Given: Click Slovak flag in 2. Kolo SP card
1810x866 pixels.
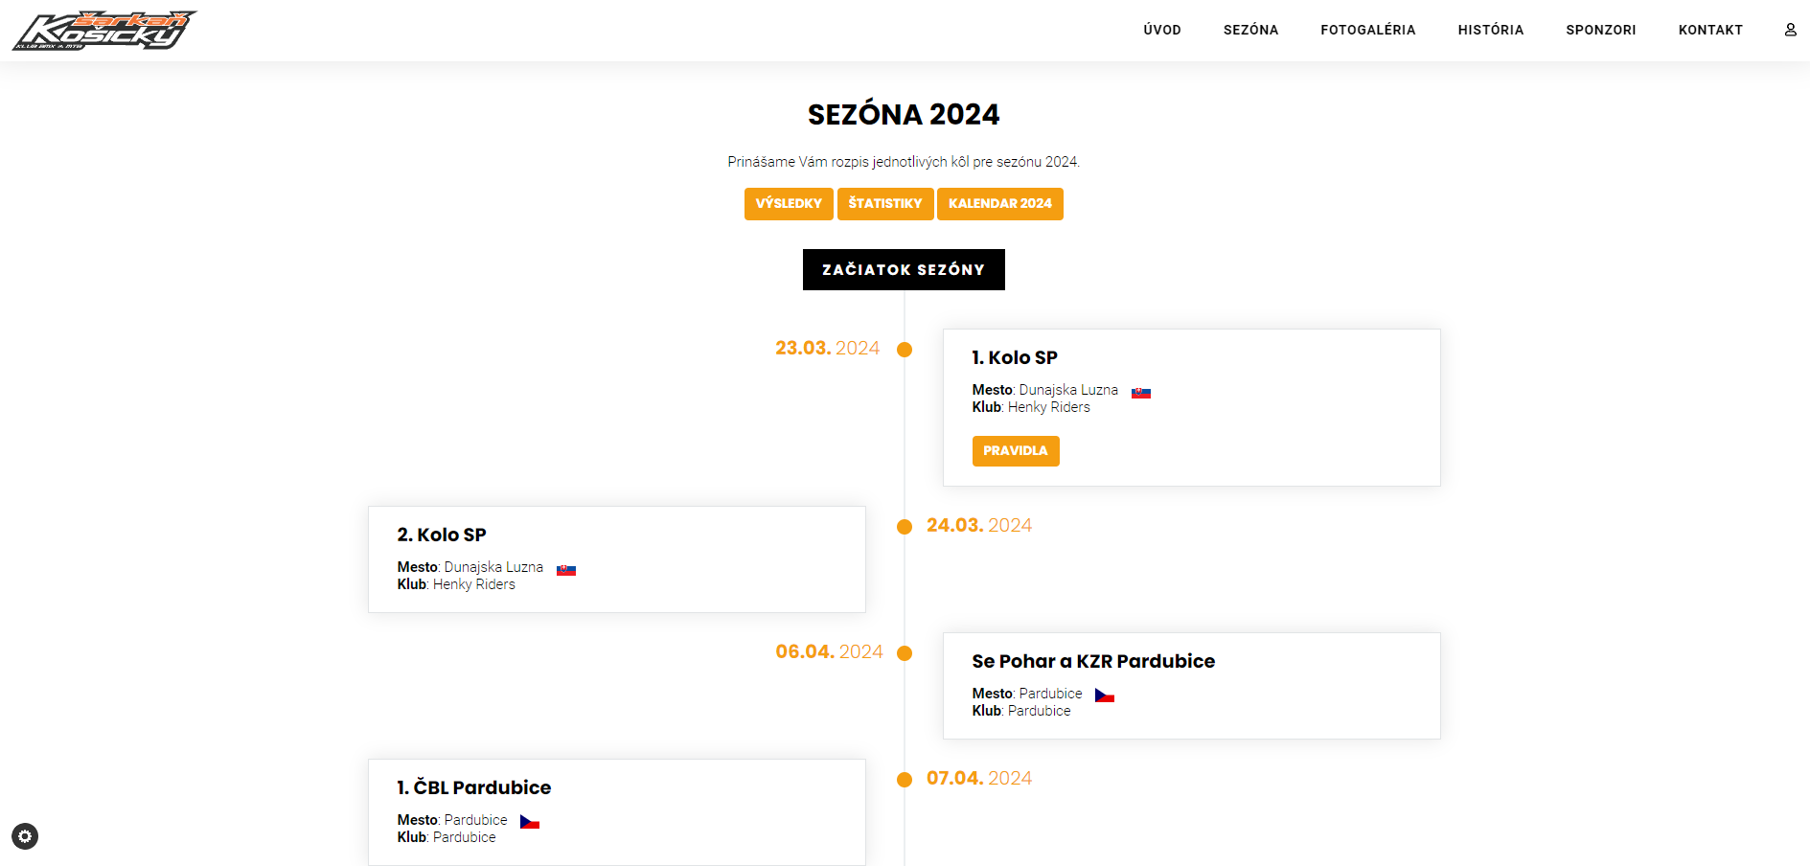Looking at the screenshot, I should point(566,570).
